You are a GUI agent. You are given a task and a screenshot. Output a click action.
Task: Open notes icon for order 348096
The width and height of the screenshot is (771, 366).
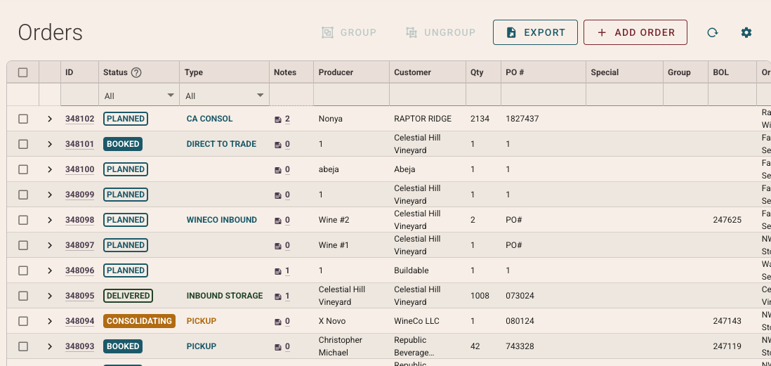[278, 270]
